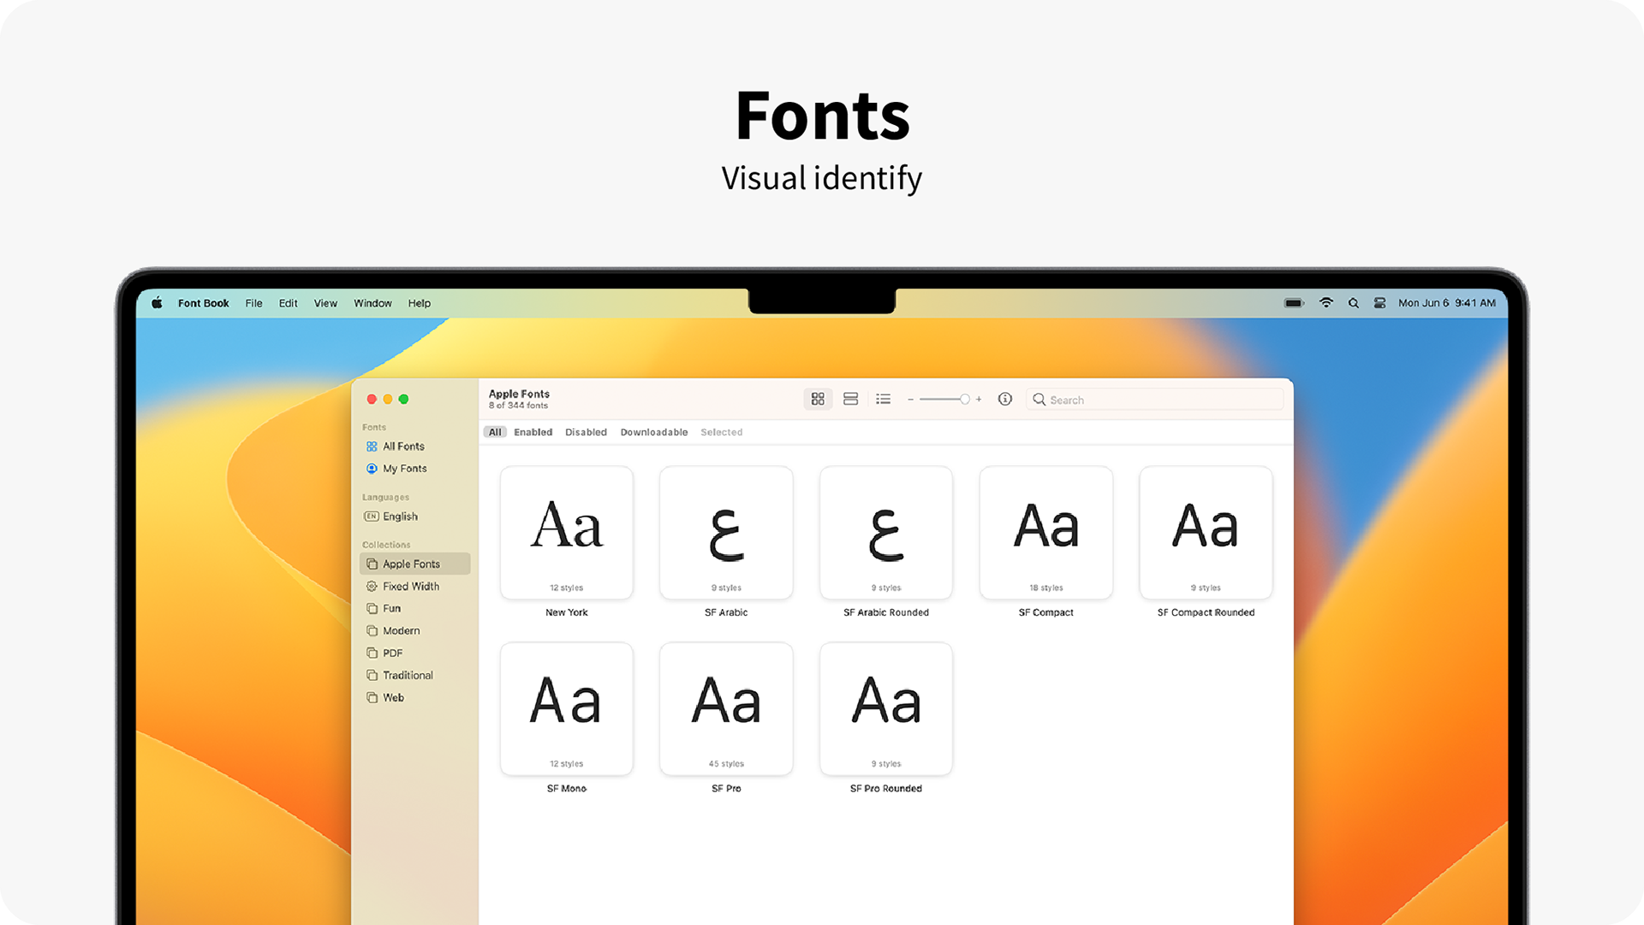
Task: Open the SF Arabic Rounded font card
Action: 886,533
